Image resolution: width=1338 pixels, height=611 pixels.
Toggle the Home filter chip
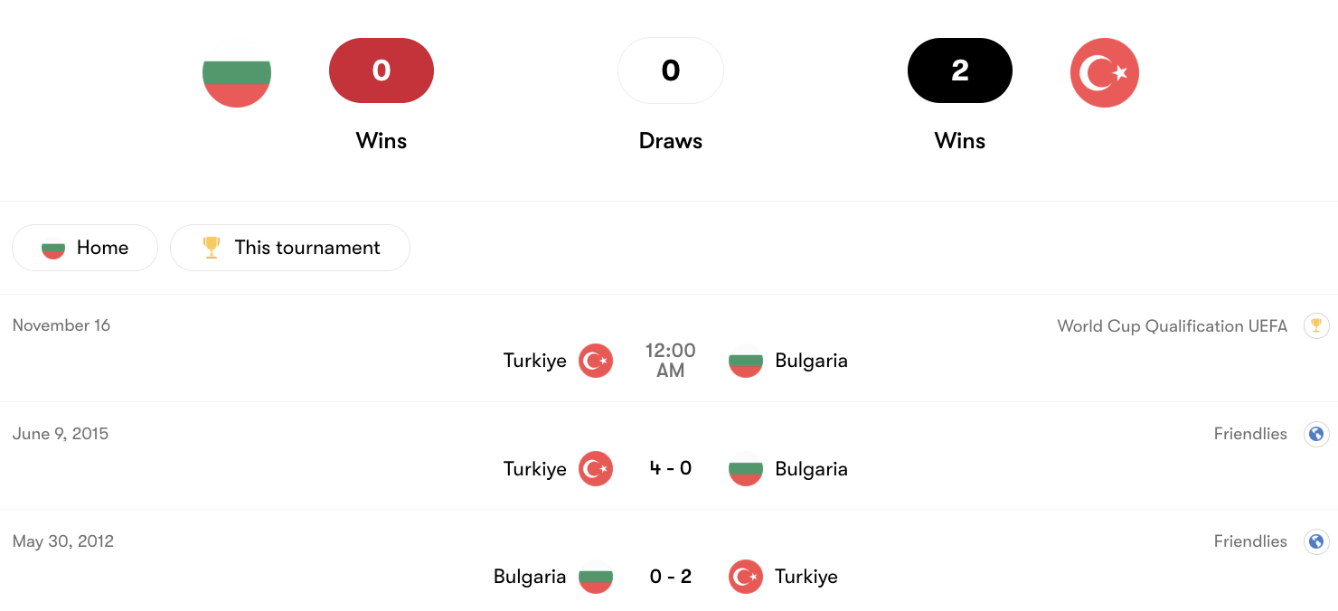pyautogui.click(x=85, y=248)
